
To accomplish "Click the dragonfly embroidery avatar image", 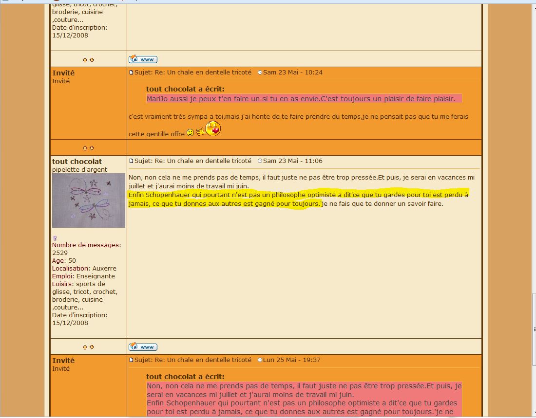I will point(89,200).
